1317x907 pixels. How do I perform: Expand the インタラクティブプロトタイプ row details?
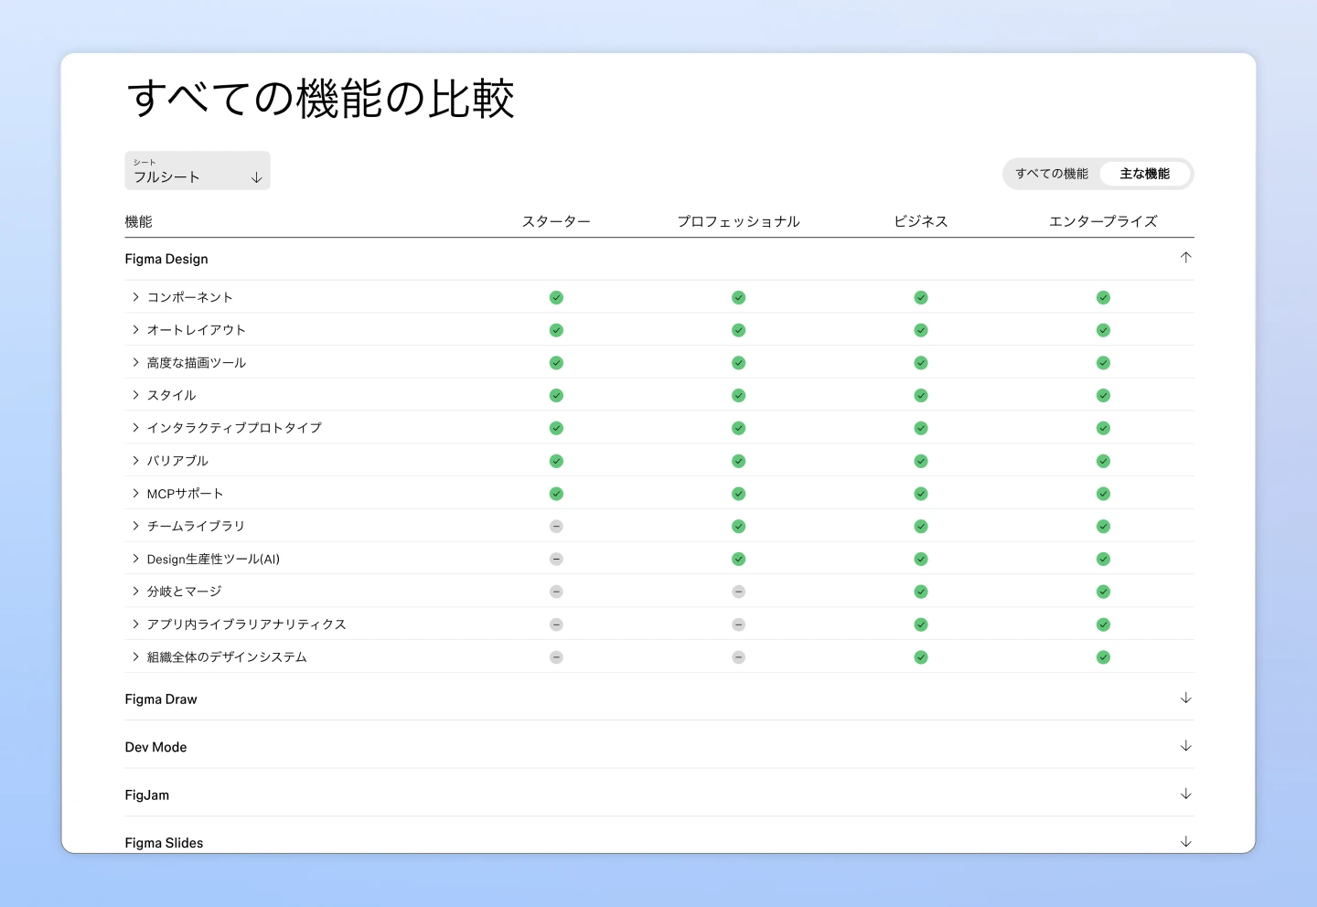pos(134,427)
